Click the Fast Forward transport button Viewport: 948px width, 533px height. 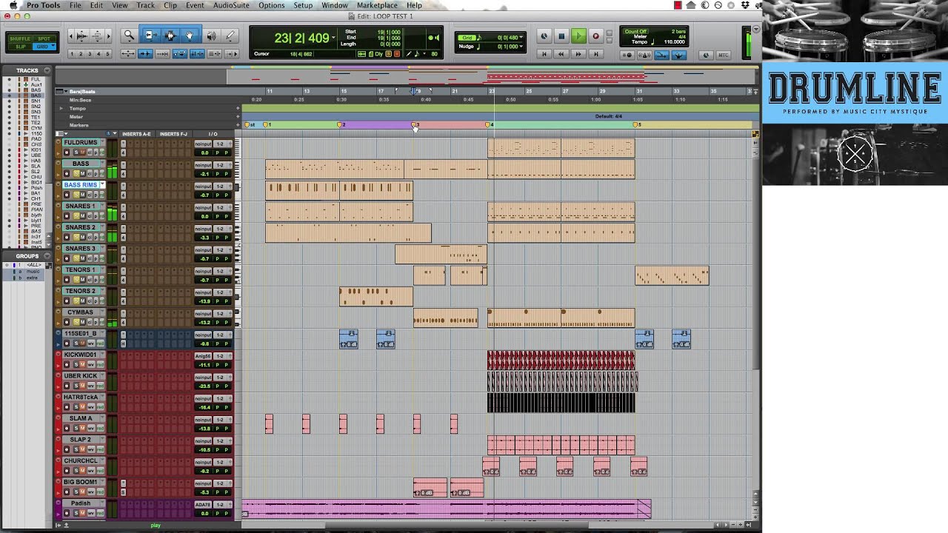pos(578,54)
